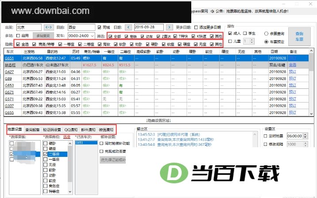Toggle 全选 in the 隐藏 row
317x198 pixels.
18,44
